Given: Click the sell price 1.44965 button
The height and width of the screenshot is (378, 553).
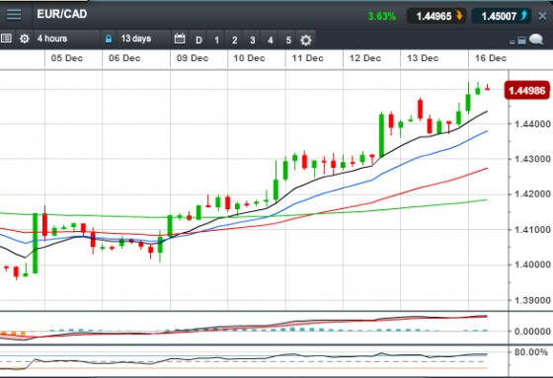Looking at the screenshot, I should click(x=436, y=16).
